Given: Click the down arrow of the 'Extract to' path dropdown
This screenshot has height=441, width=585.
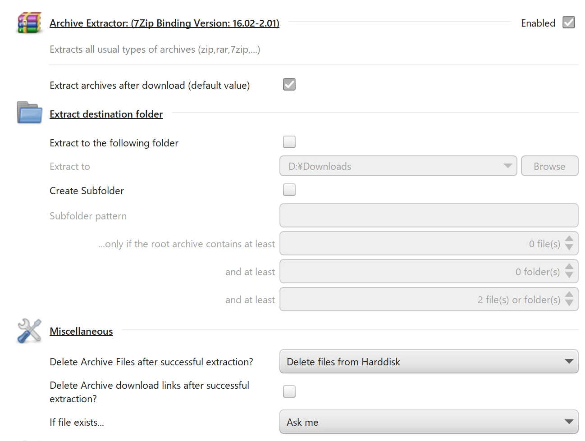Looking at the screenshot, I should [x=508, y=166].
